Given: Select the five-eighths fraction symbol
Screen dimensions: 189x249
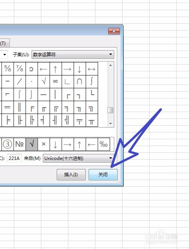Looking at the screenshot, I should 8,69.
